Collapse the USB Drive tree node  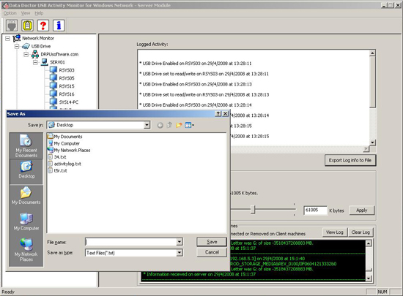pos(17,46)
